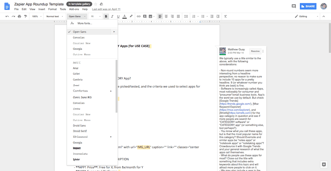Toggle bold formatting

[106, 16]
